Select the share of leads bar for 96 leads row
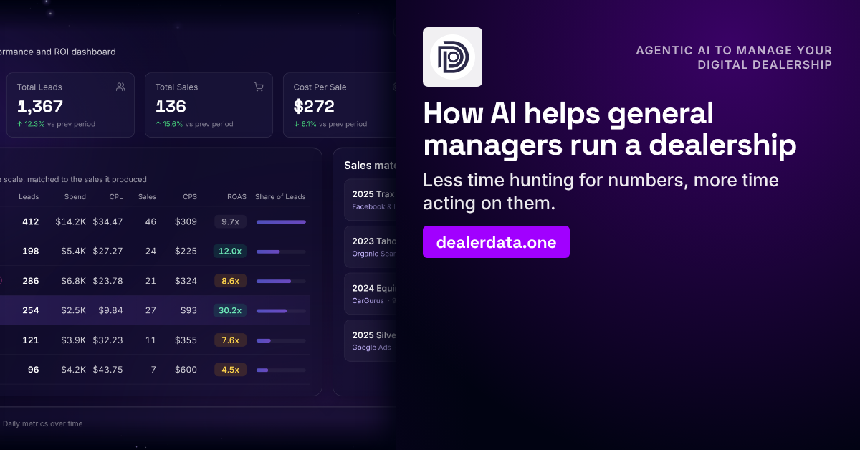 (281, 370)
